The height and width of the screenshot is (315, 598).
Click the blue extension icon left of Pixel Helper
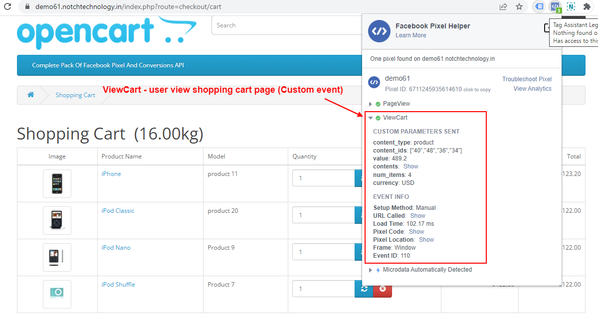(x=539, y=6)
